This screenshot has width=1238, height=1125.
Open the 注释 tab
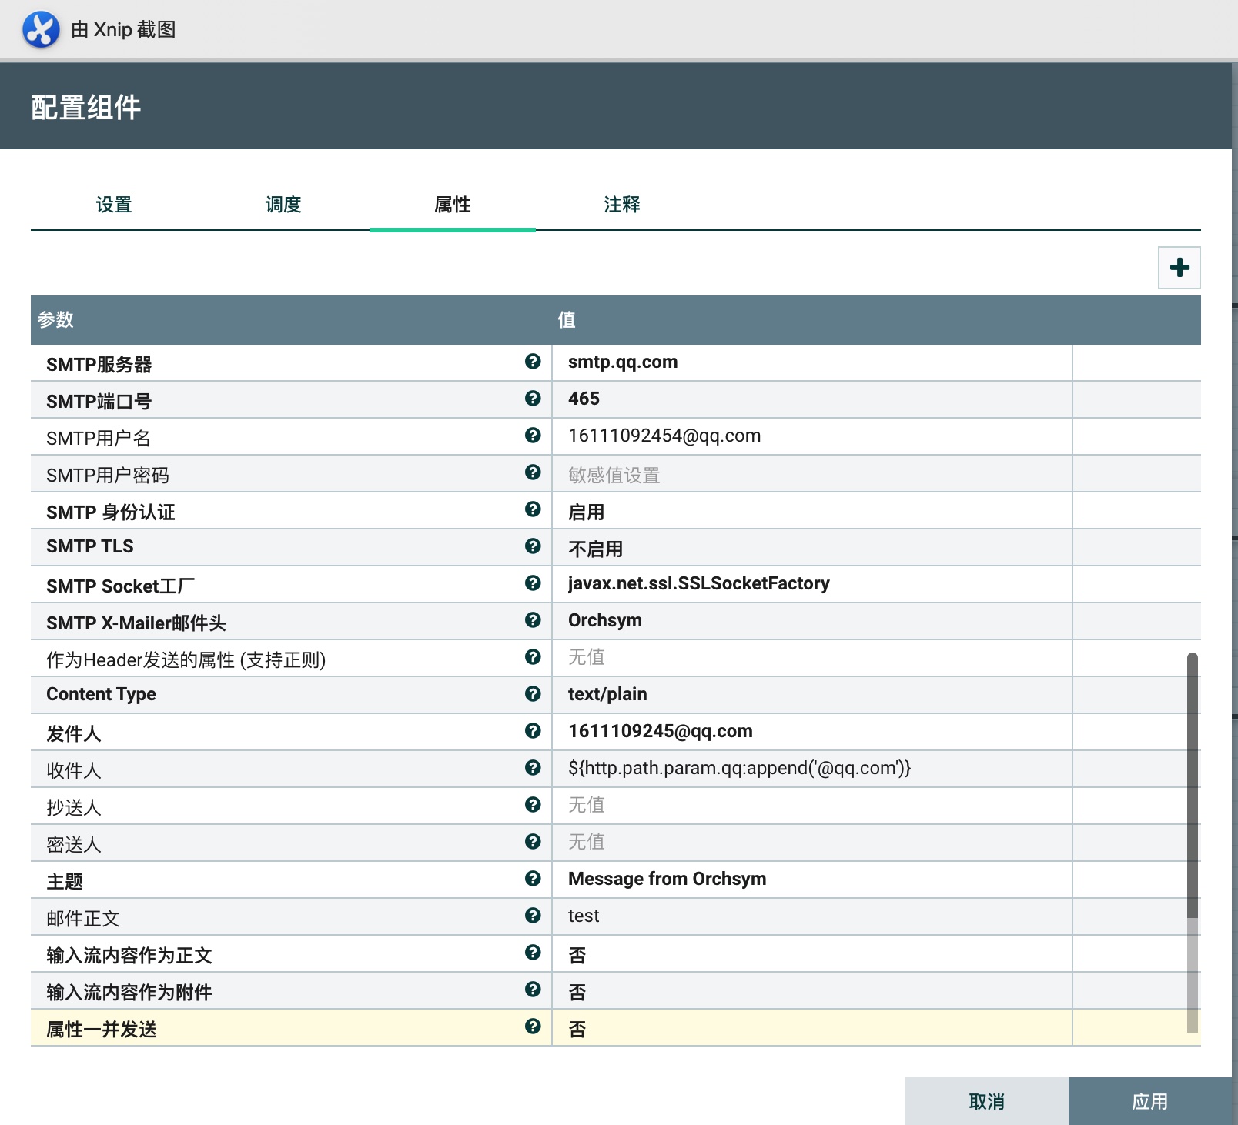point(622,205)
